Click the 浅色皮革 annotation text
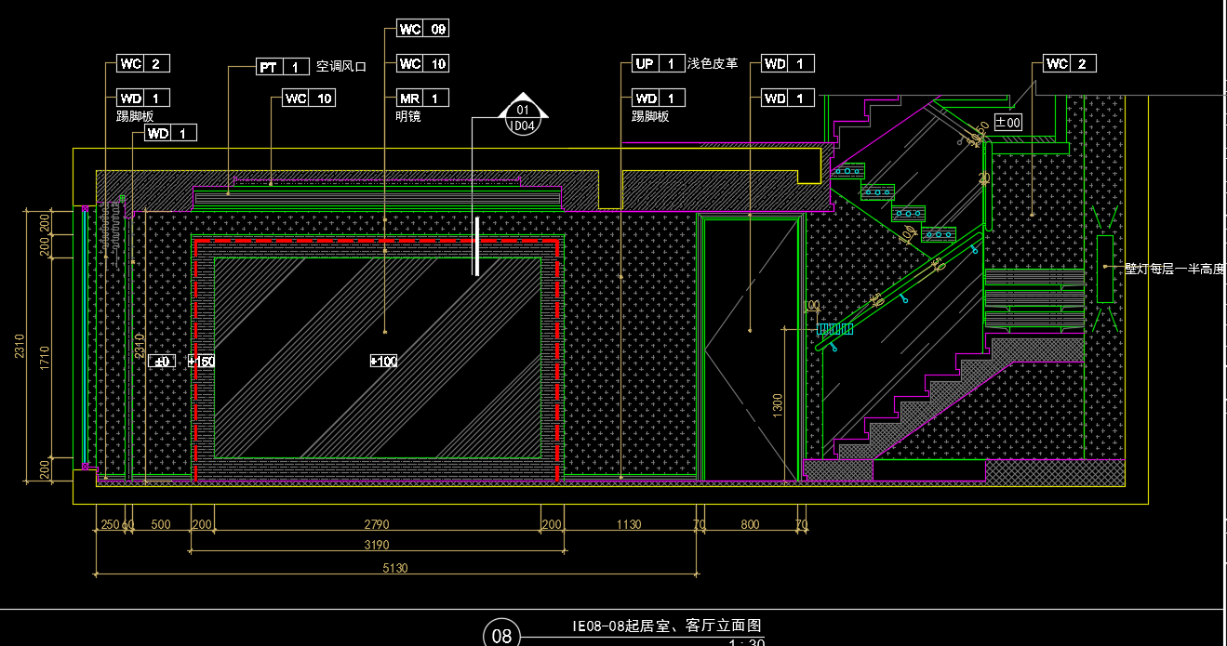Image resolution: width=1227 pixels, height=646 pixels. tap(713, 63)
